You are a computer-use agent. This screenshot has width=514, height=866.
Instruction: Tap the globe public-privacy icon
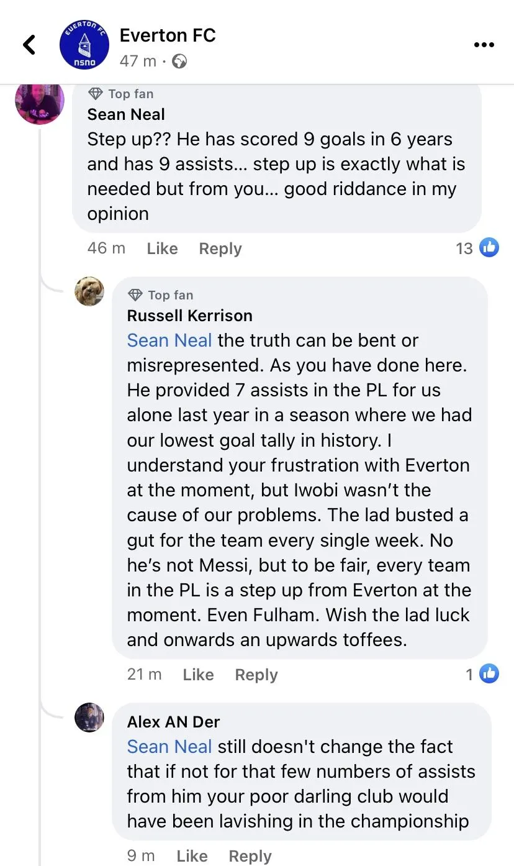[x=179, y=61]
